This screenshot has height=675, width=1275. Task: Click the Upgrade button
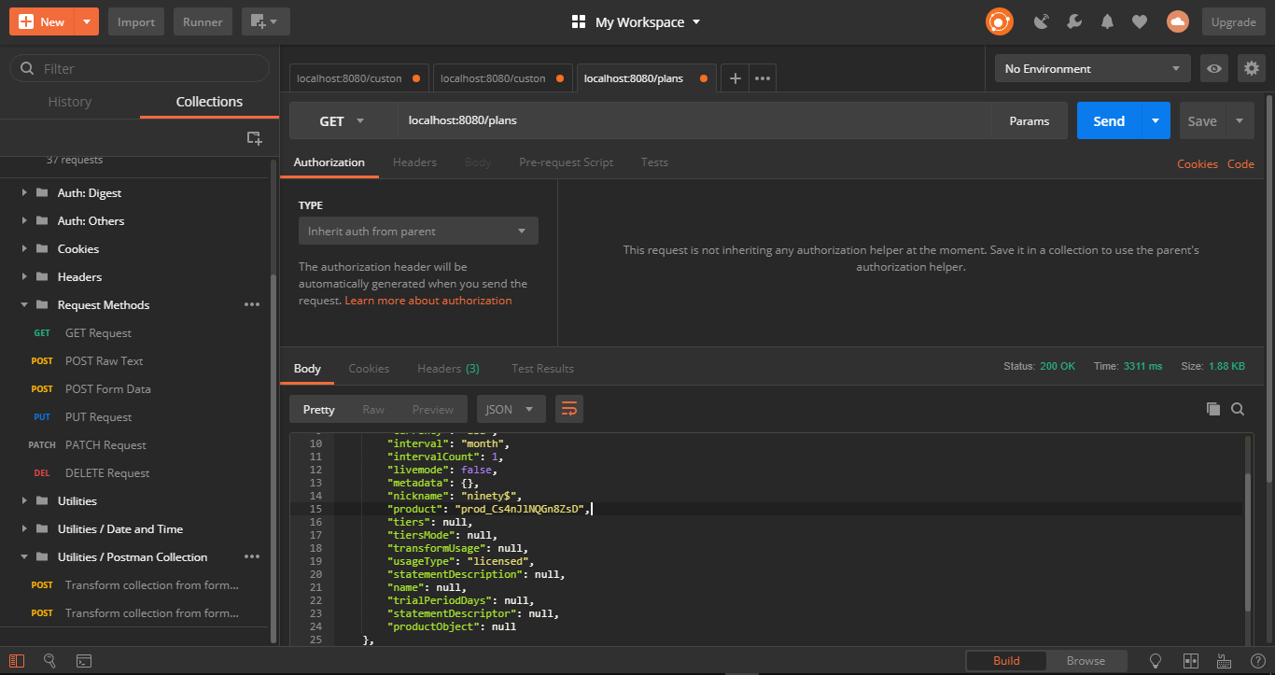click(1234, 21)
